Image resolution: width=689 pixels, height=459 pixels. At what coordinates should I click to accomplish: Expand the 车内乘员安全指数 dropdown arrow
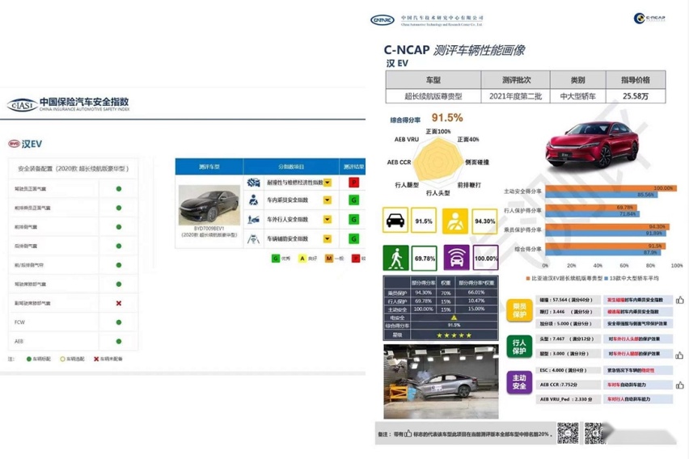[x=328, y=200]
